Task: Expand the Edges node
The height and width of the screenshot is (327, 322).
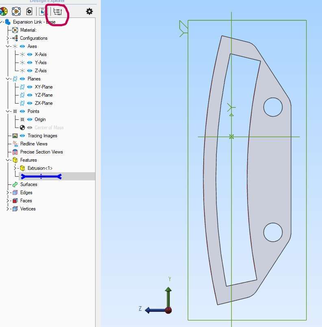Action: 8,193
